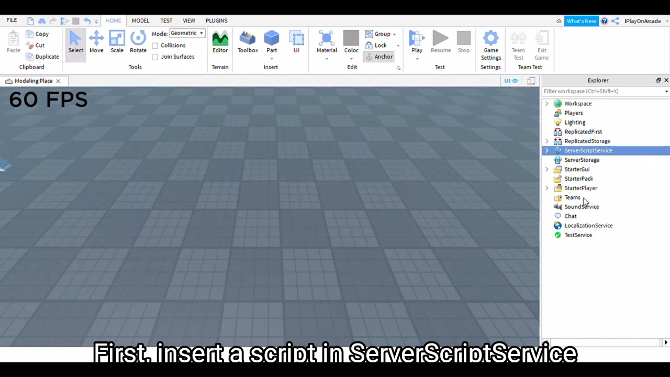This screenshot has height=377, width=670.
Task: Open the FILE menu
Action: (12, 21)
